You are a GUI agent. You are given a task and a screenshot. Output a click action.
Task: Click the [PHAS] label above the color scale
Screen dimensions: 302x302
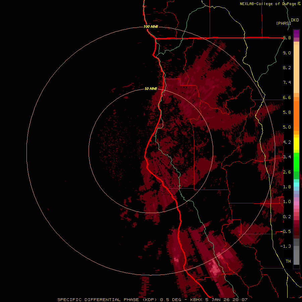[x=283, y=23]
